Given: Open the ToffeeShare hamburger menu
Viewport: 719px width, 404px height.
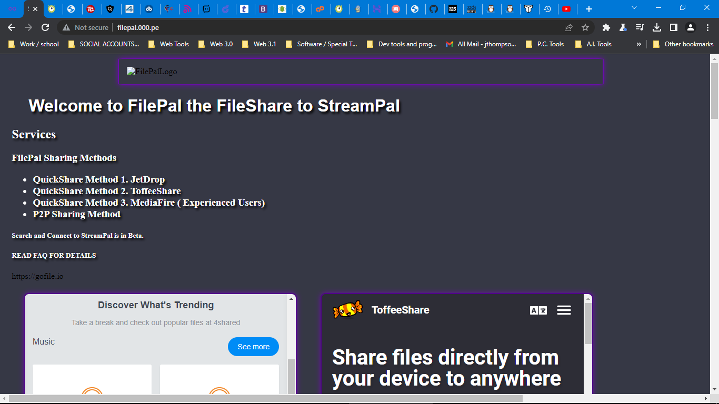Looking at the screenshot, I should click(x=564, y=310).
